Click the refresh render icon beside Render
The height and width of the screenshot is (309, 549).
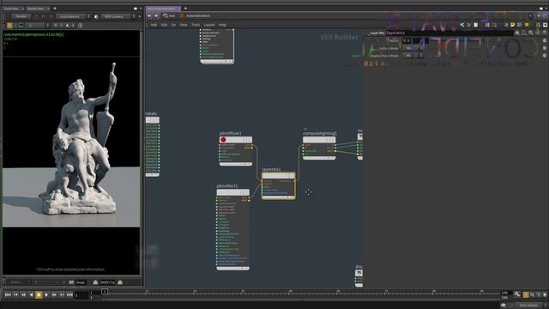click(36, 16)
